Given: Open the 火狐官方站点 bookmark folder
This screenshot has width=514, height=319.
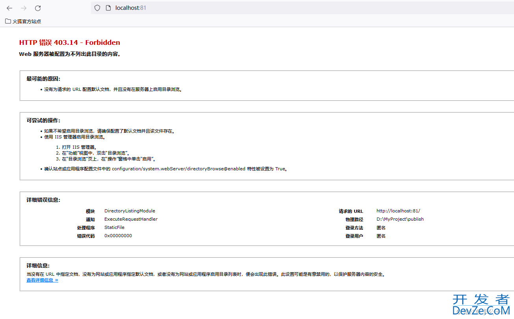Looking at the screenshot, I should pos(23,21).
